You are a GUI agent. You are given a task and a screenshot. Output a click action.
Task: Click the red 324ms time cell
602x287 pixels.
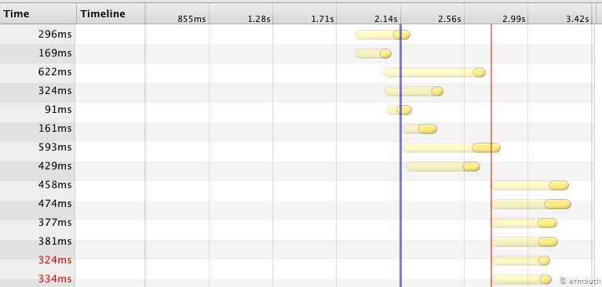(55, 260)
